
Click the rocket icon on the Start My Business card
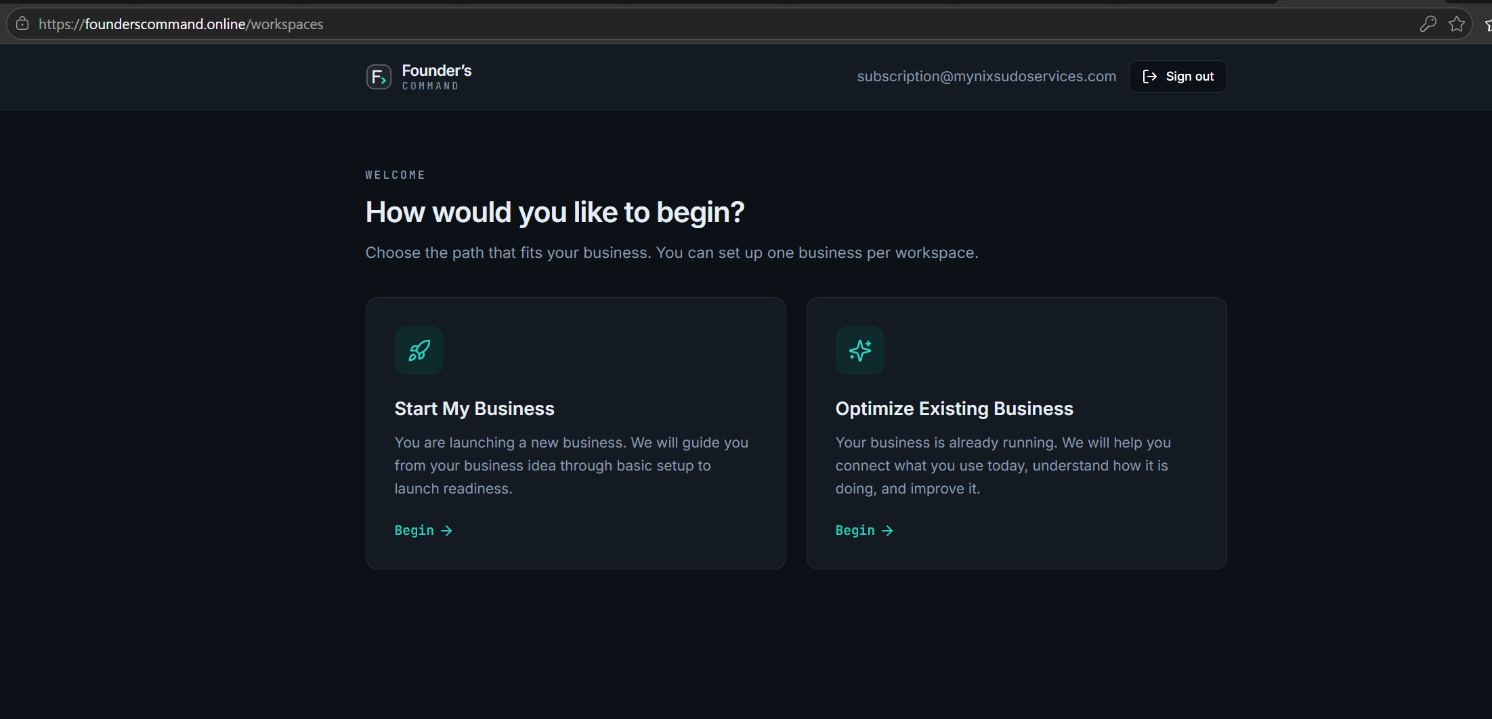419,351
